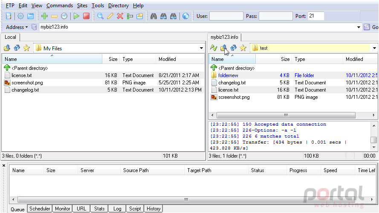Click the server icon beside address field
Image resolution: width=379 pixels, height=213 pixels.
[34, 27]
